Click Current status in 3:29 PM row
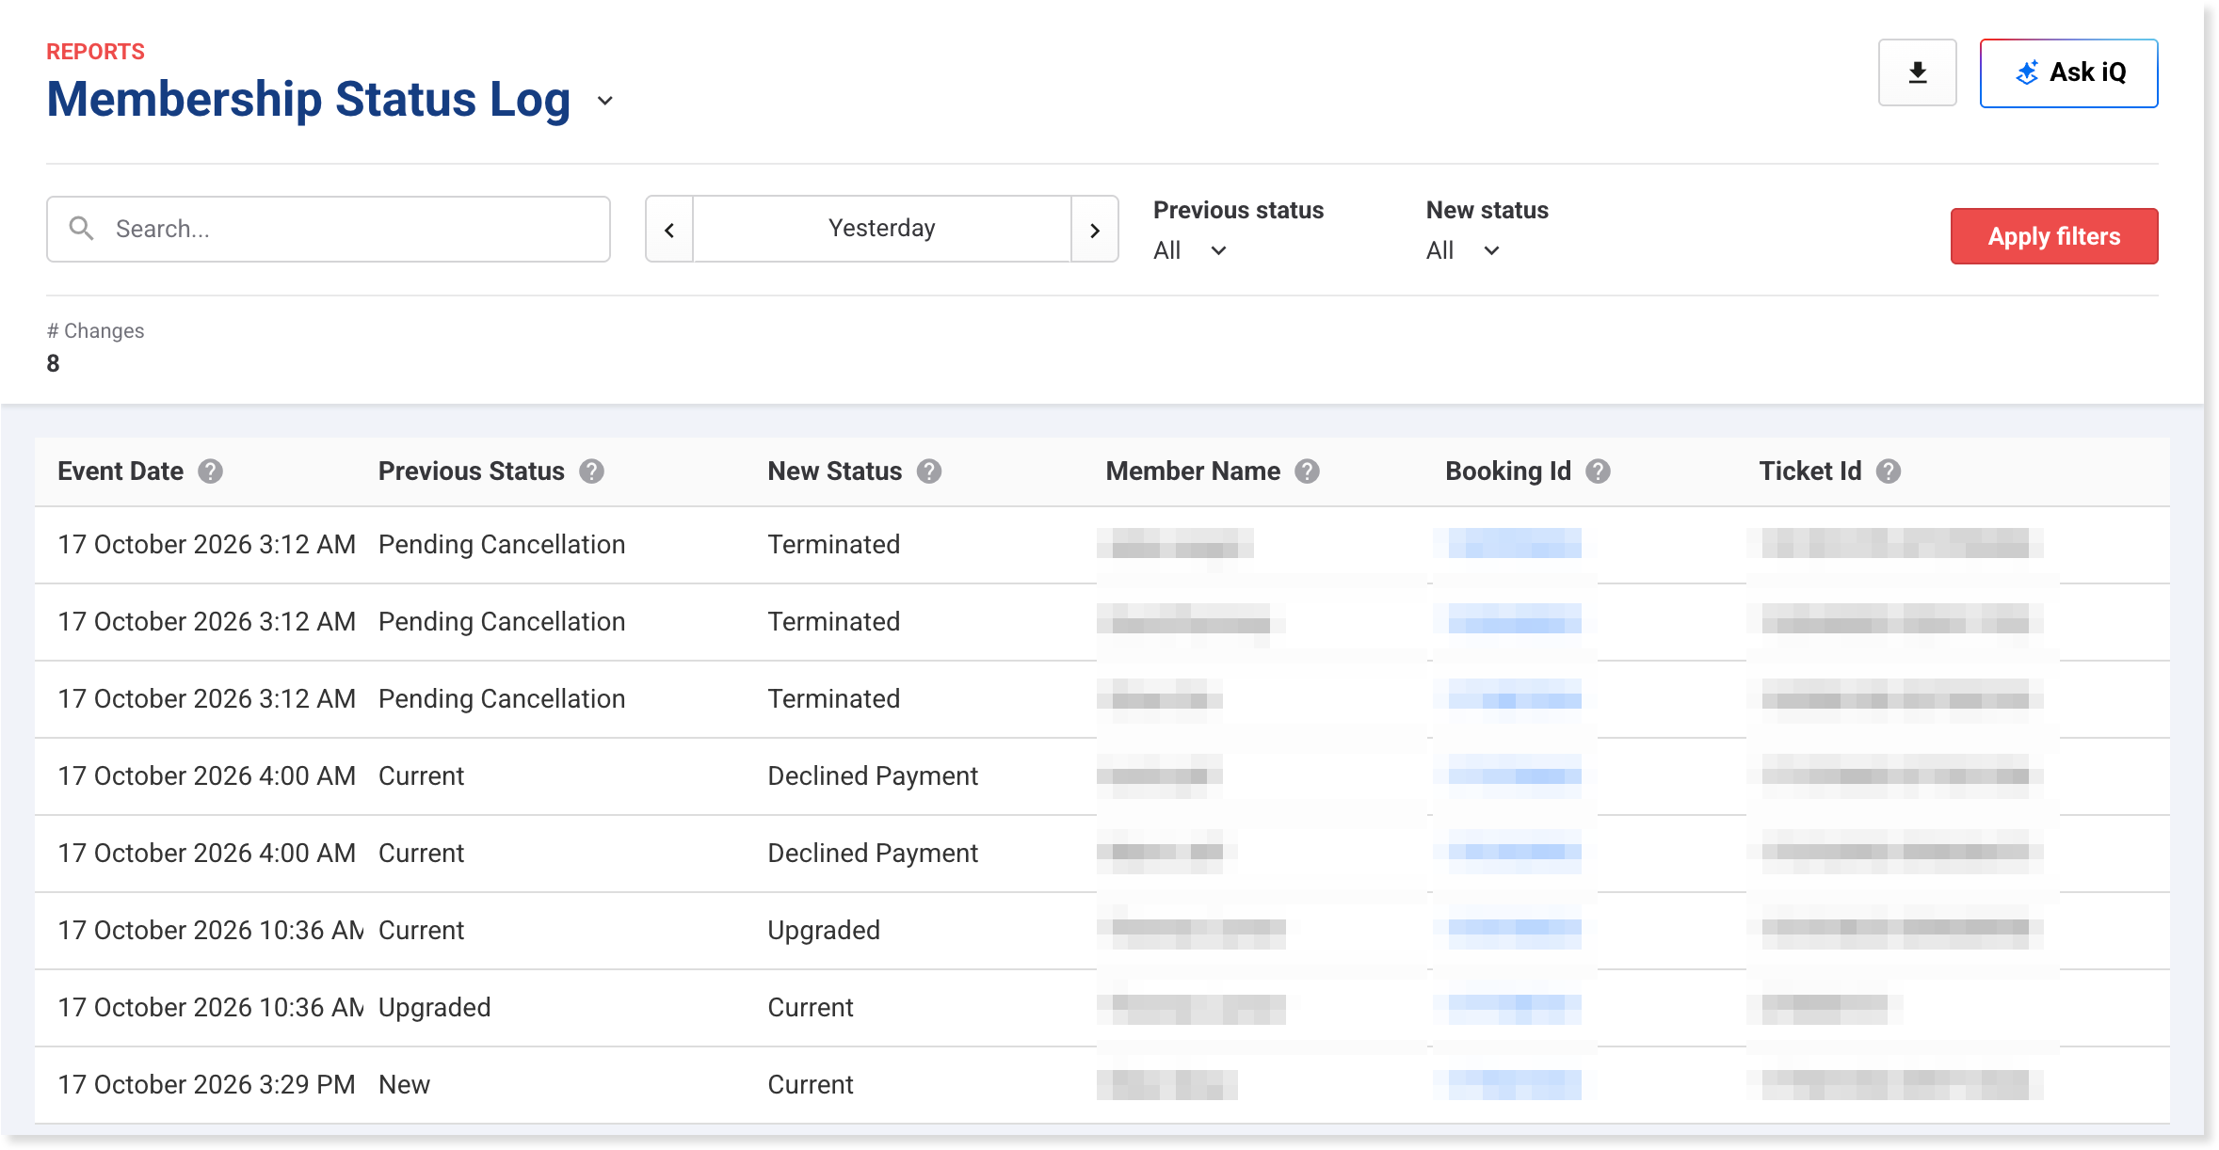Image resolution: width=2219 pixels, height=1150 pixels. click(811, 1085)
